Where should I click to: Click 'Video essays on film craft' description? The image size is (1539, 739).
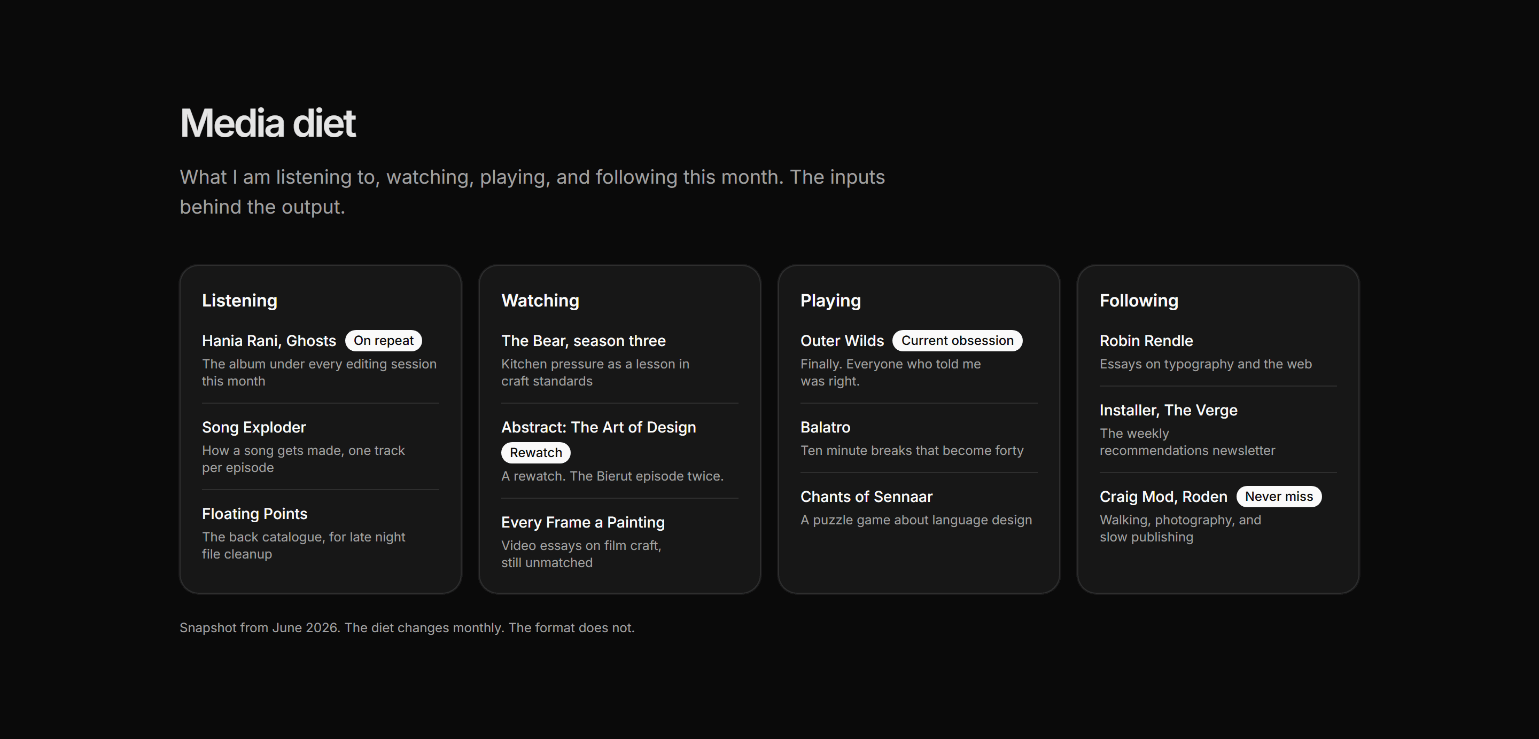(581, 554)
